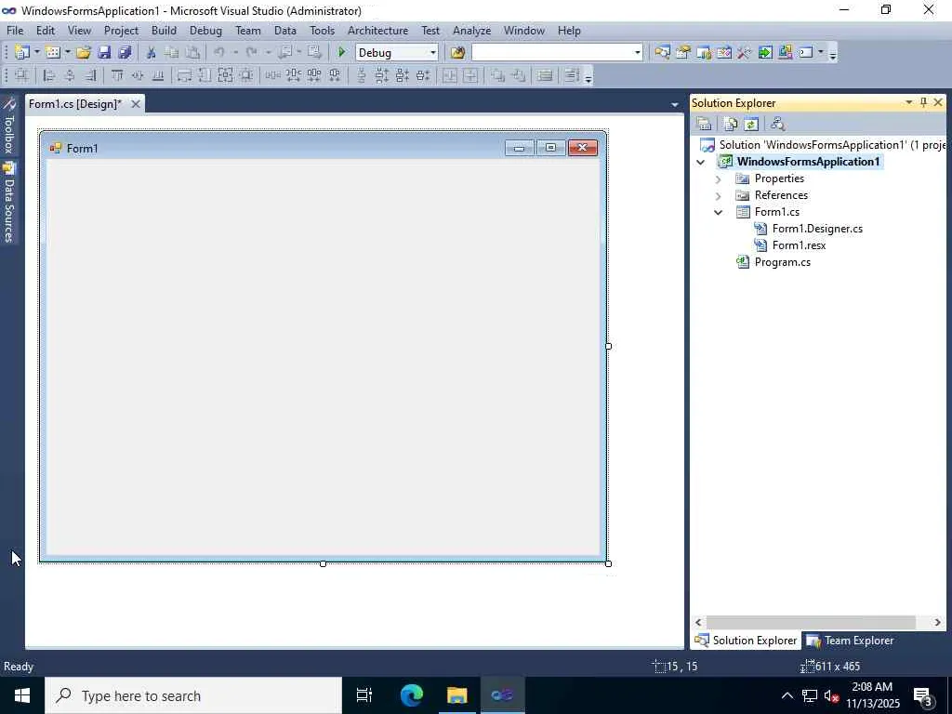Click Align Rights layout icon
The height and width of the screenshot is (714, 952).
point(90,75)
